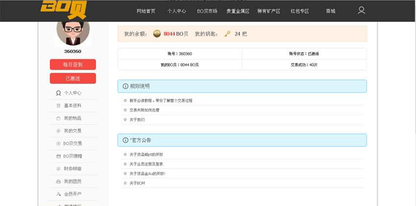Open 稀有矿产区 in top navigation
Image resolution: width=416 pixels, height=206 pixels.
point(269,11)
